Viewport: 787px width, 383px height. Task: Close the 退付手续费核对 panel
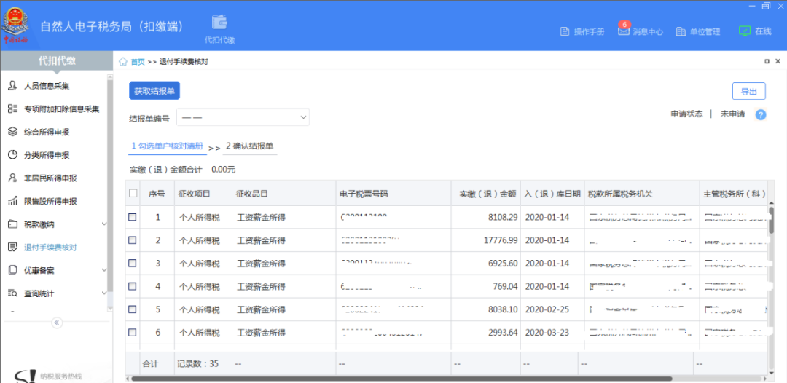pyautogui.click(x=779, y=62)
